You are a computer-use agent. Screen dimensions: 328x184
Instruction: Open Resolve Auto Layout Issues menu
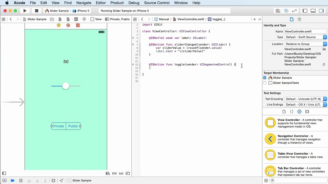click(121, 174)
